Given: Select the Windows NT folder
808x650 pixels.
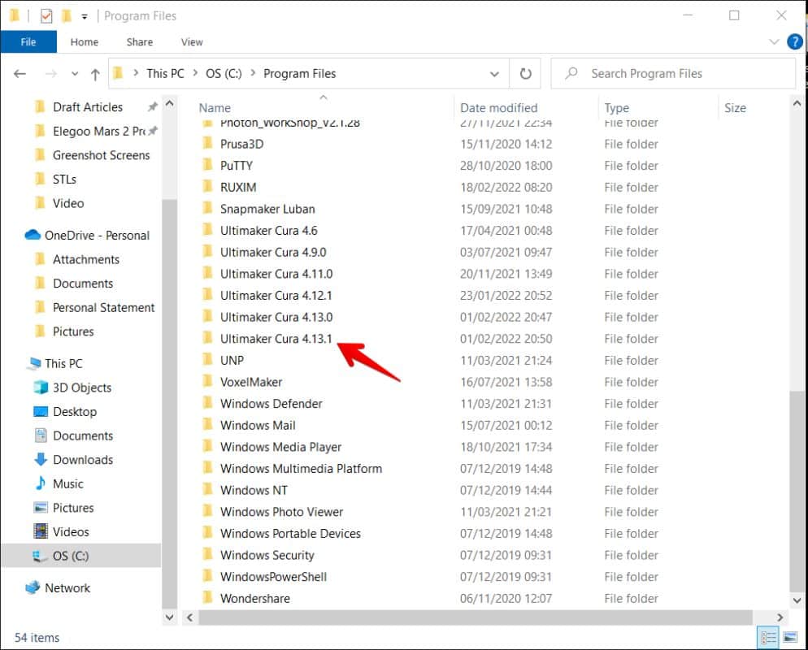Looking at the screenshot, I should [254, 490].
